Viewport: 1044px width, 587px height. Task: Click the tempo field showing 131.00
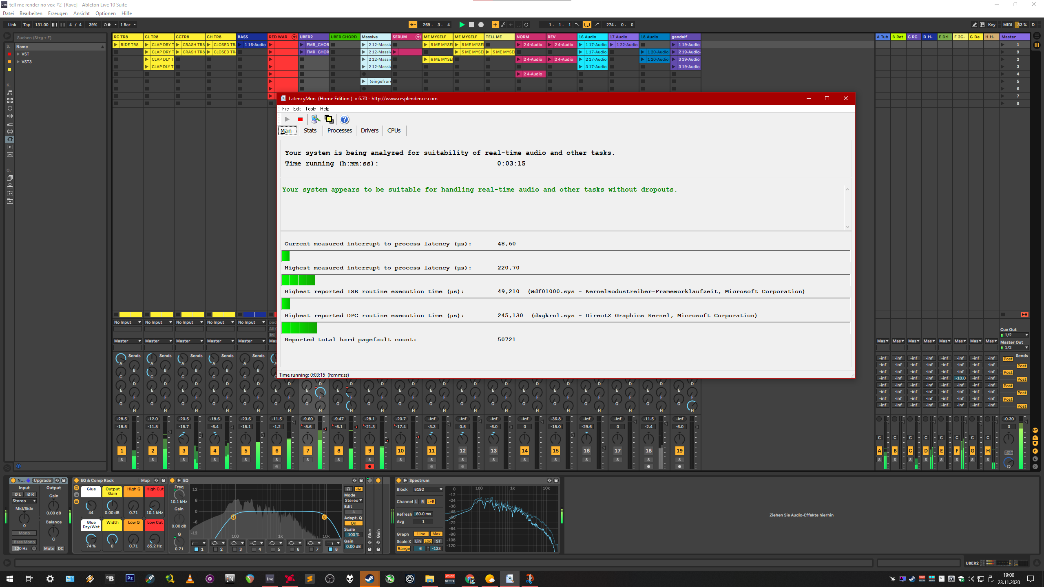[x=42, y=25]
